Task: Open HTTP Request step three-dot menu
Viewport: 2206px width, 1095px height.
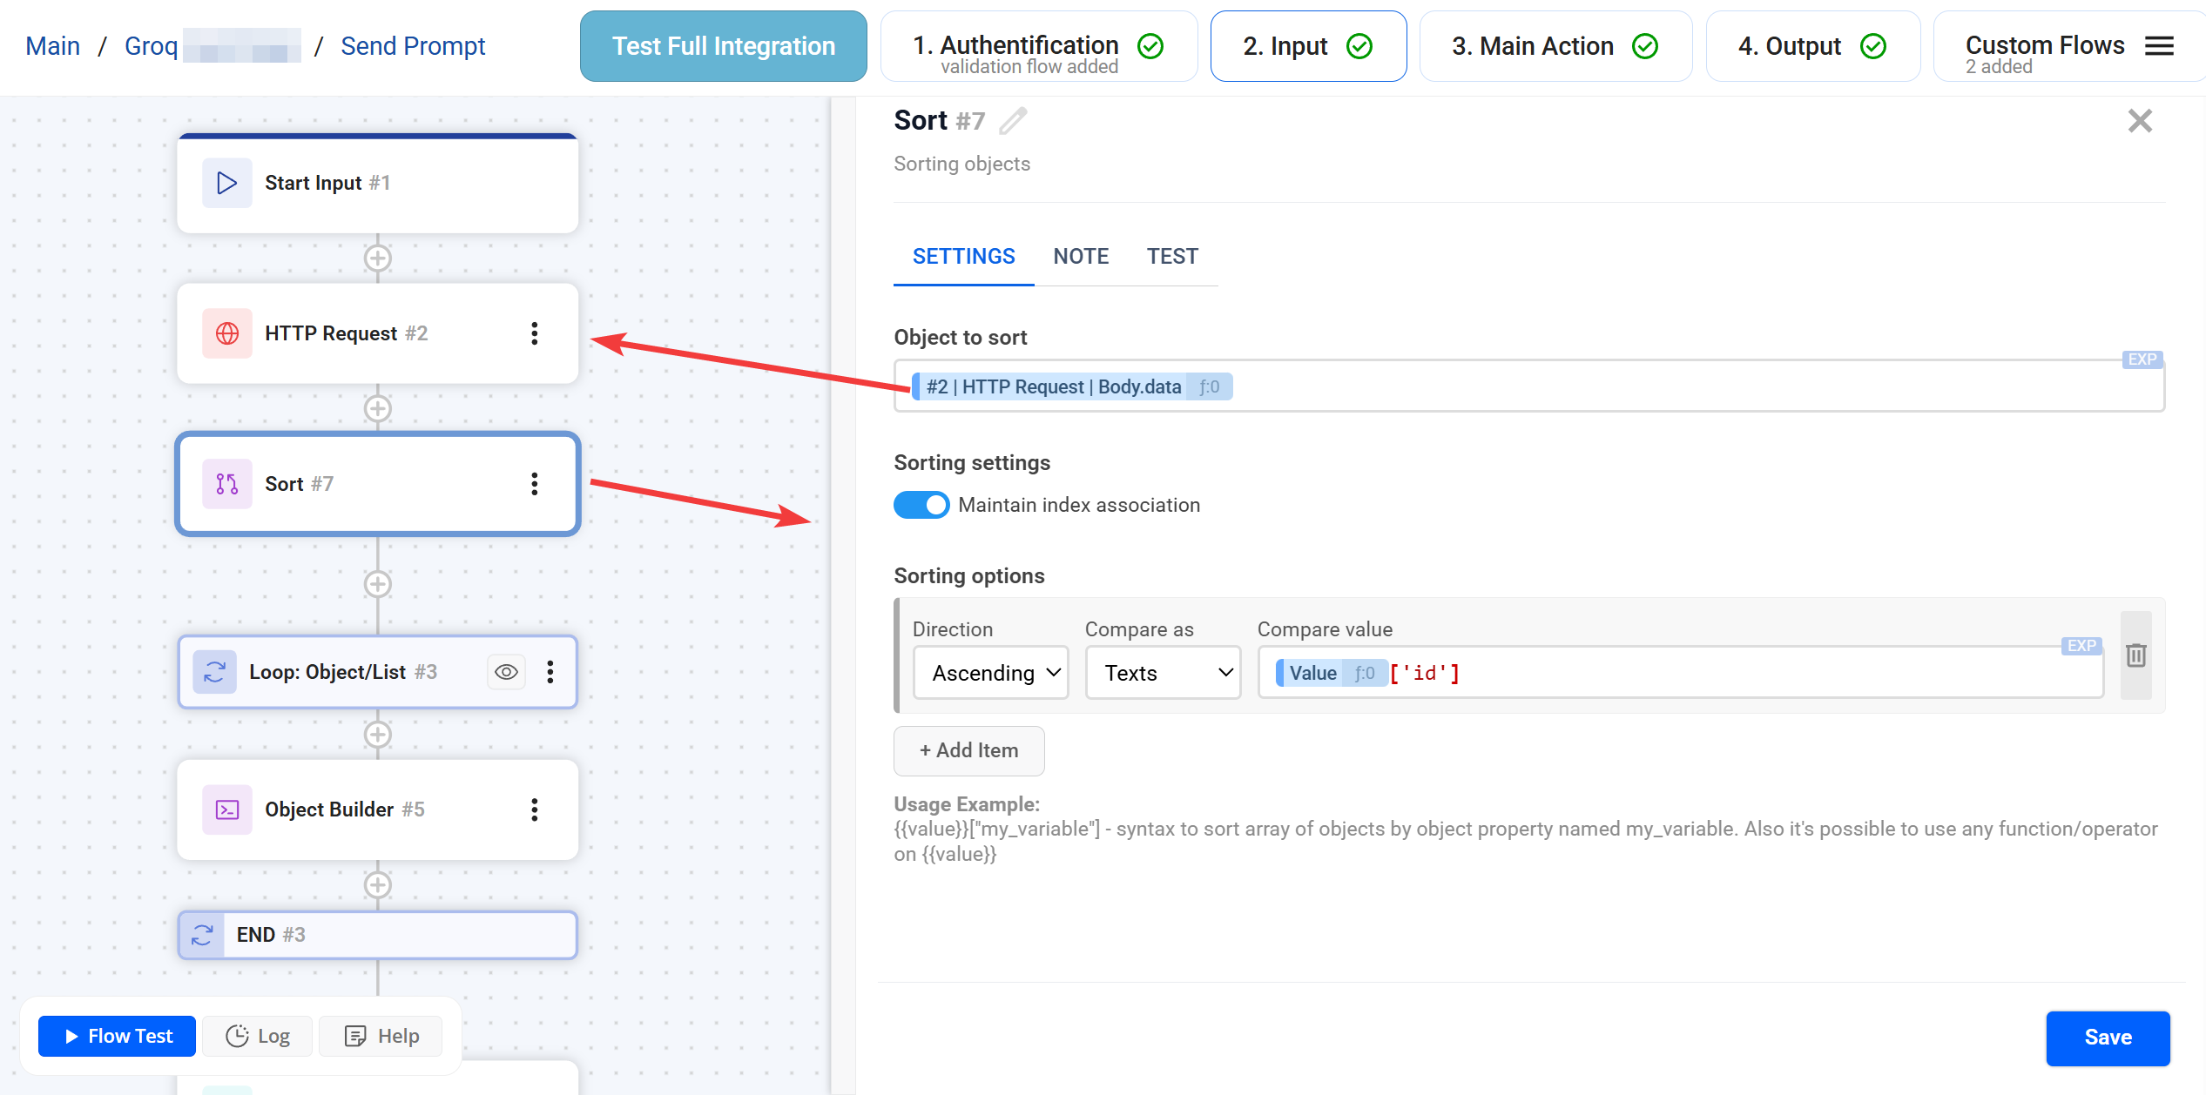Action: tap(535, 333)
